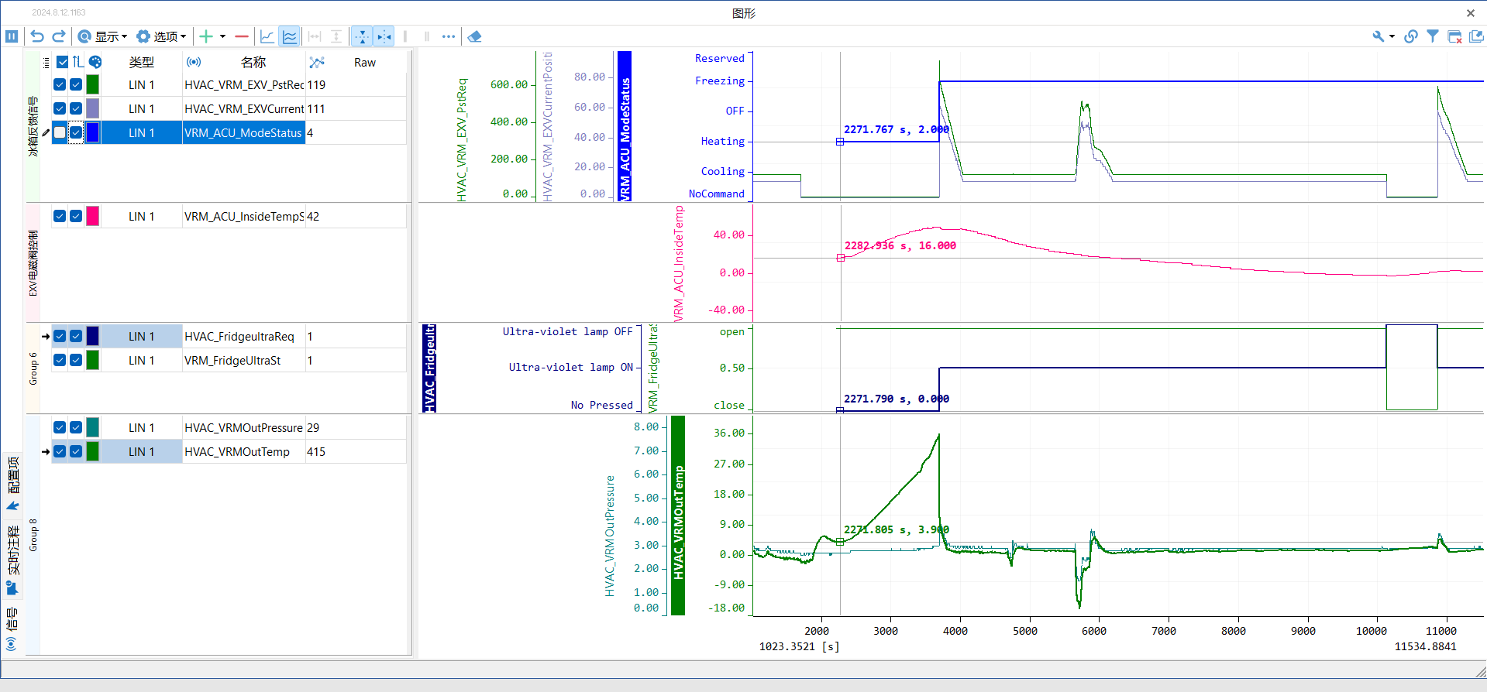Add a new signal with the green plus
Viewport: 1487px width, 692px height.
(x=206, y=36)
